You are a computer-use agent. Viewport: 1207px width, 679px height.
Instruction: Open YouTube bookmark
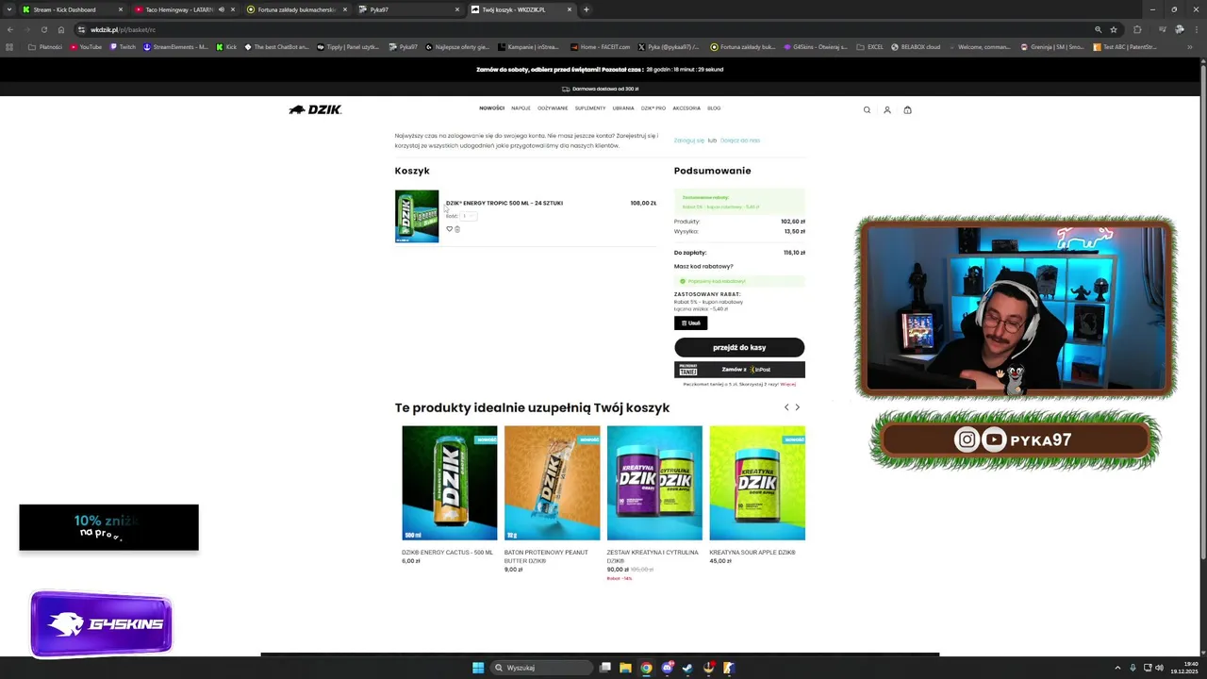click(86, 46)
